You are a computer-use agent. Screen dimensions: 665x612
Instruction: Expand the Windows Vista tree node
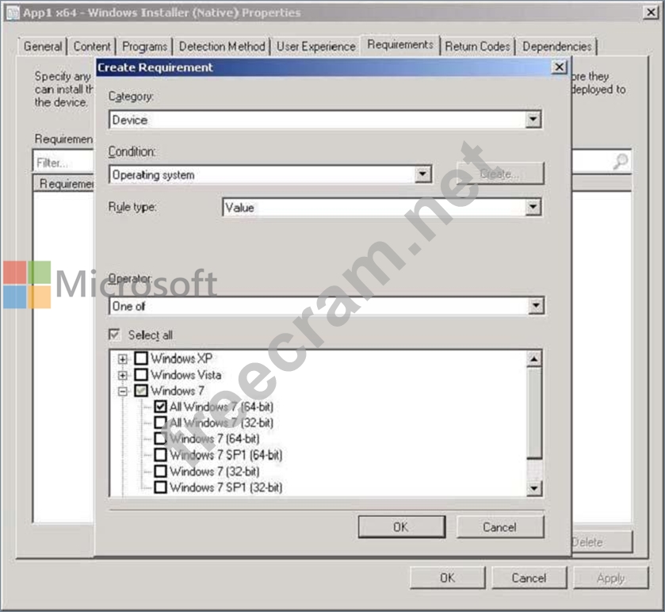click(123, 375)
